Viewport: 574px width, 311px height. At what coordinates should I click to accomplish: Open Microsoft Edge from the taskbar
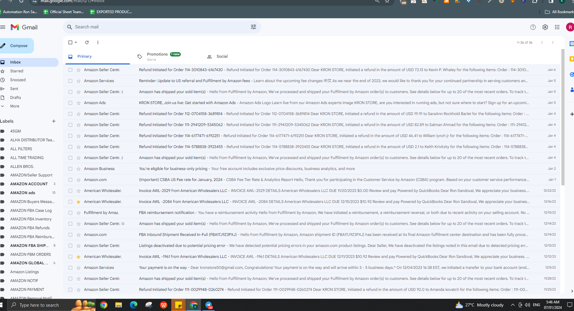[x=134, y=305]
